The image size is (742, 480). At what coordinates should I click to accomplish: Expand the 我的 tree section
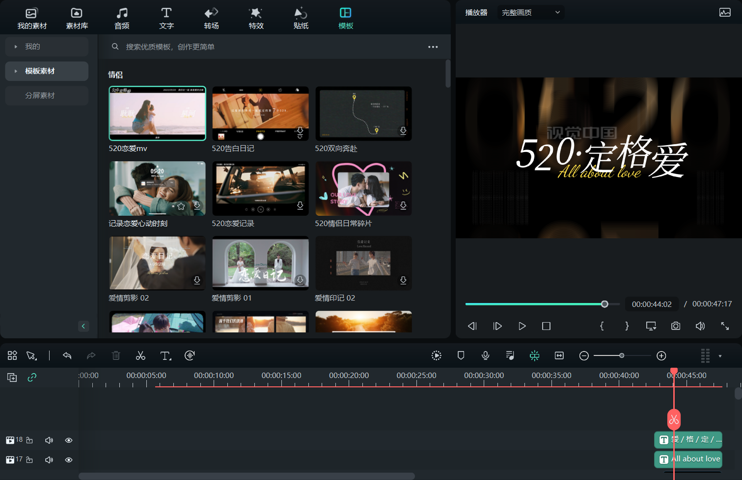coord(16,47)
